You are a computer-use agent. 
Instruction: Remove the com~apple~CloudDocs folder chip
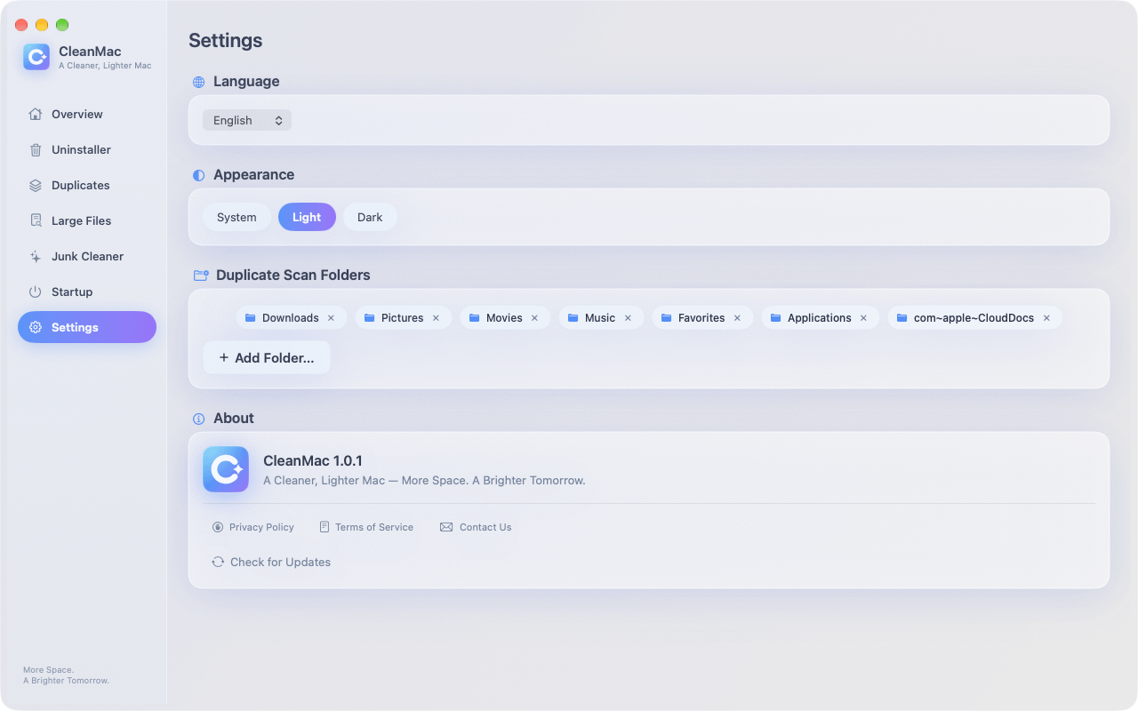[1046, 318]
